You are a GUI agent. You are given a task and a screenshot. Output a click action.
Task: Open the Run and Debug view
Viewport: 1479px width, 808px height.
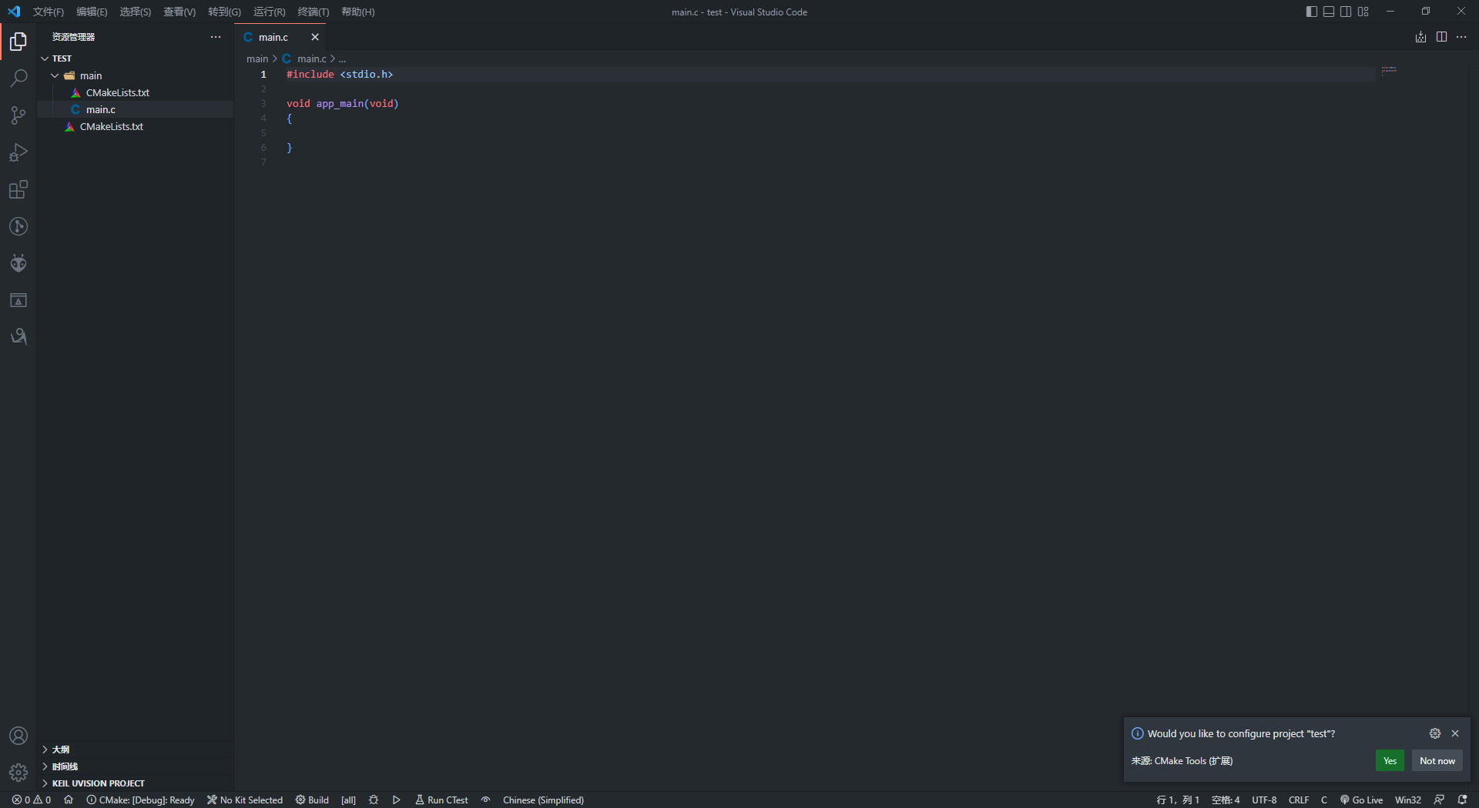[x=18, y=152]
